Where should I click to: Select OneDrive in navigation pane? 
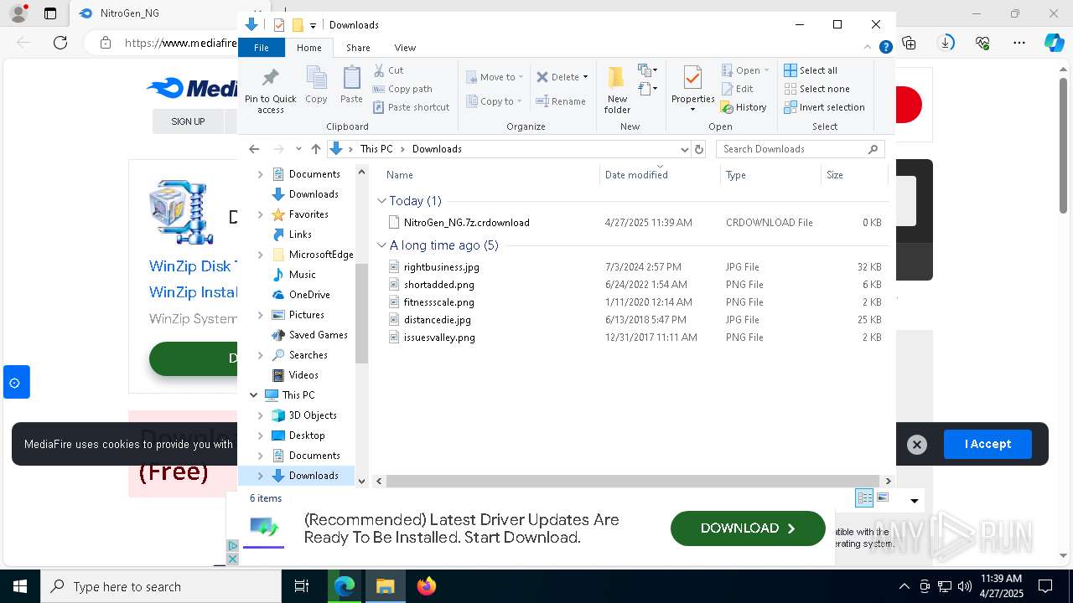pos(308,295)
